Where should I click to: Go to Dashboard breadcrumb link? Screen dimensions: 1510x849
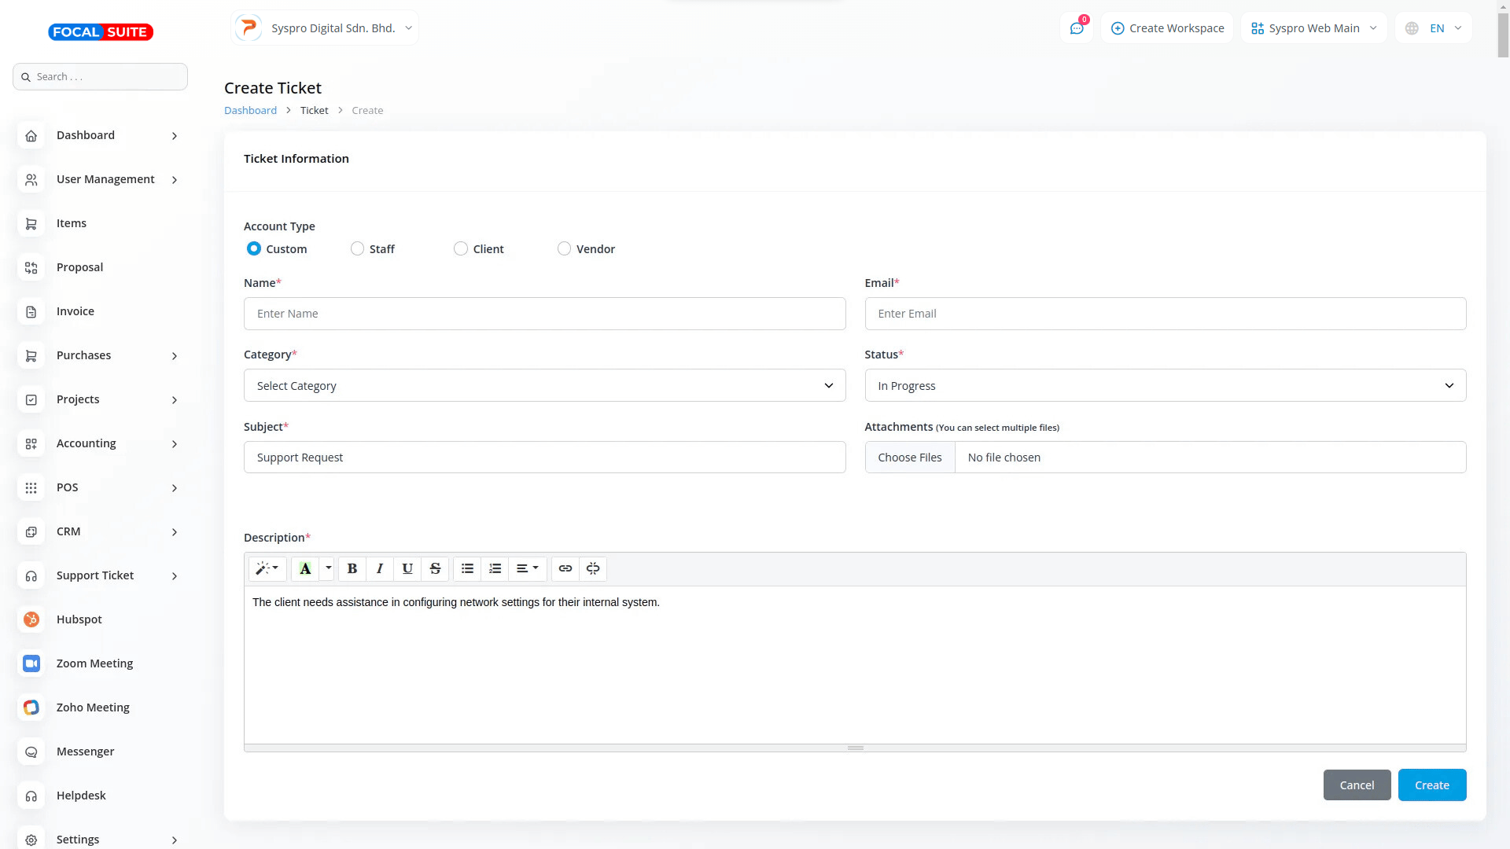tap(250, 110)
